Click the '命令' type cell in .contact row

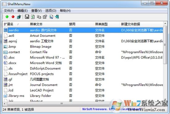click(98, 52)
